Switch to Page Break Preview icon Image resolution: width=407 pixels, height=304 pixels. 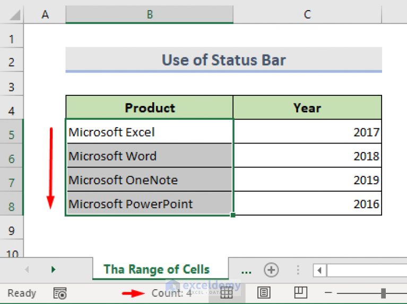(x=301, y=292)
